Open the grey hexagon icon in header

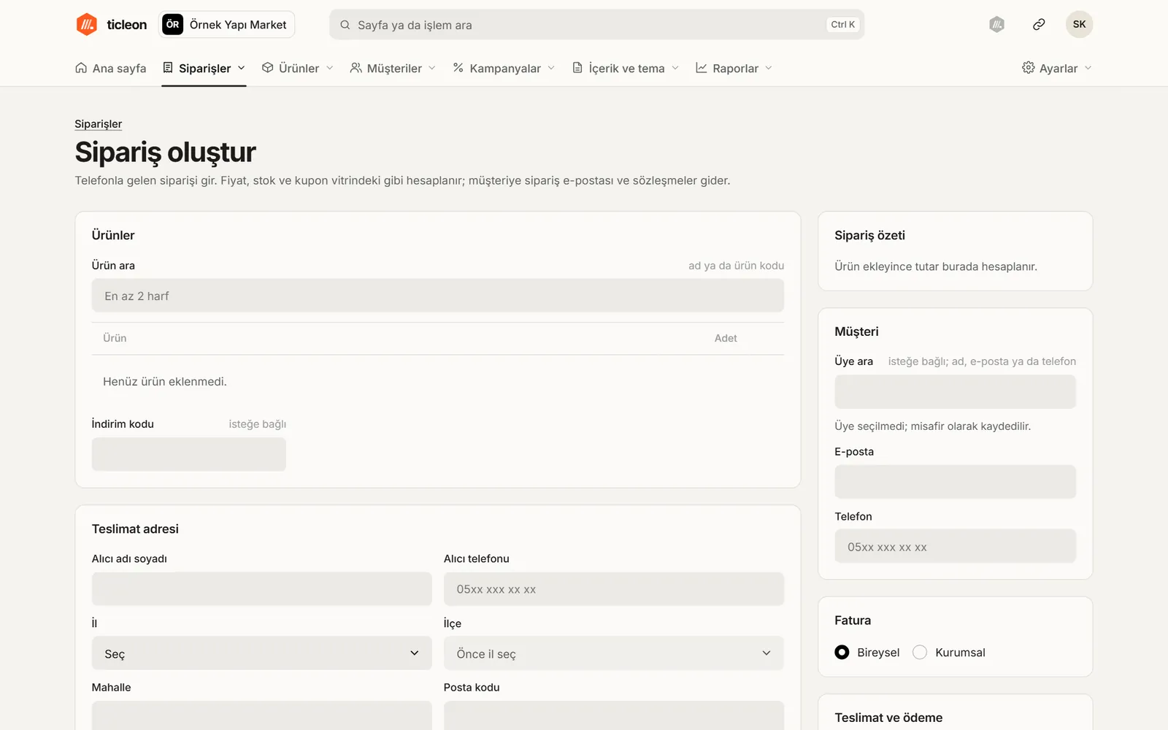pyautogui.click(x=997, y=25)
